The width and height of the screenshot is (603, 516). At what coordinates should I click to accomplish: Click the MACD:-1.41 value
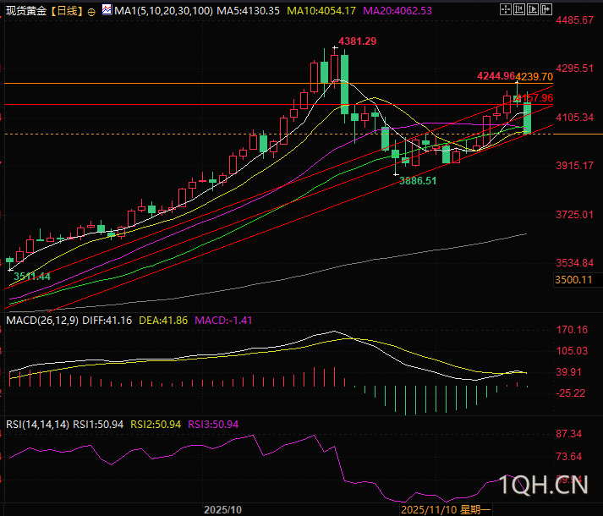point(223,320)
